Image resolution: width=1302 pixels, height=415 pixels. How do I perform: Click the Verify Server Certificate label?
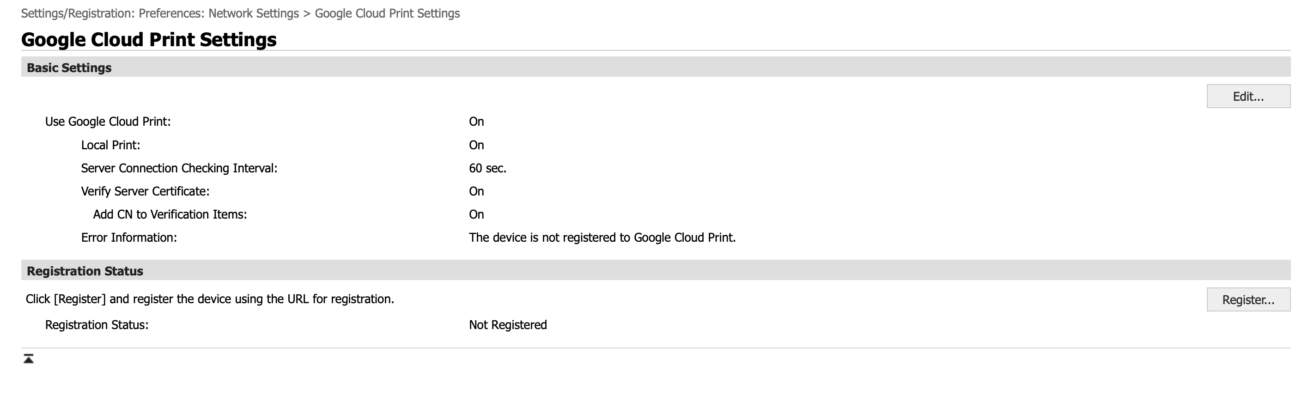tap(145, 192)
